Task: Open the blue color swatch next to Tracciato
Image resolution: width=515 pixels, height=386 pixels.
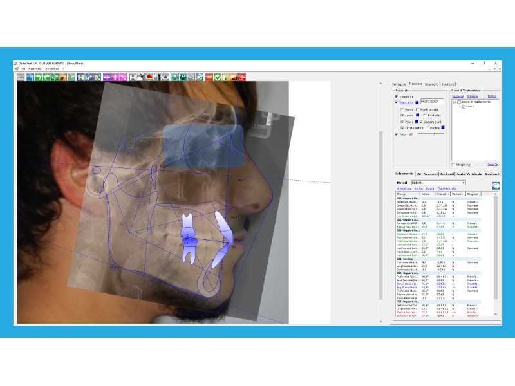Action: pyautogui.click(x=417, y=102)
